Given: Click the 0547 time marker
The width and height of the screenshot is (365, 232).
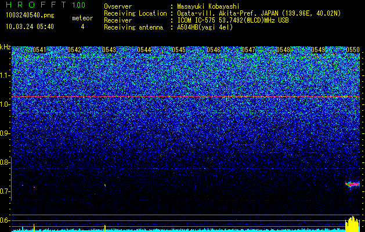Looking at the screenshot, I should point(248,50).
